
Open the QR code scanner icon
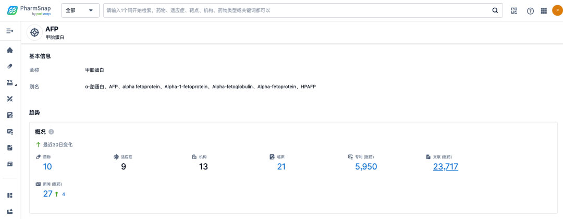point(514,10)
